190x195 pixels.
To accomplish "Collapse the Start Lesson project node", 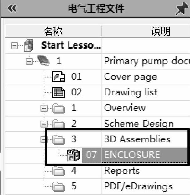I will click(13, 46).
